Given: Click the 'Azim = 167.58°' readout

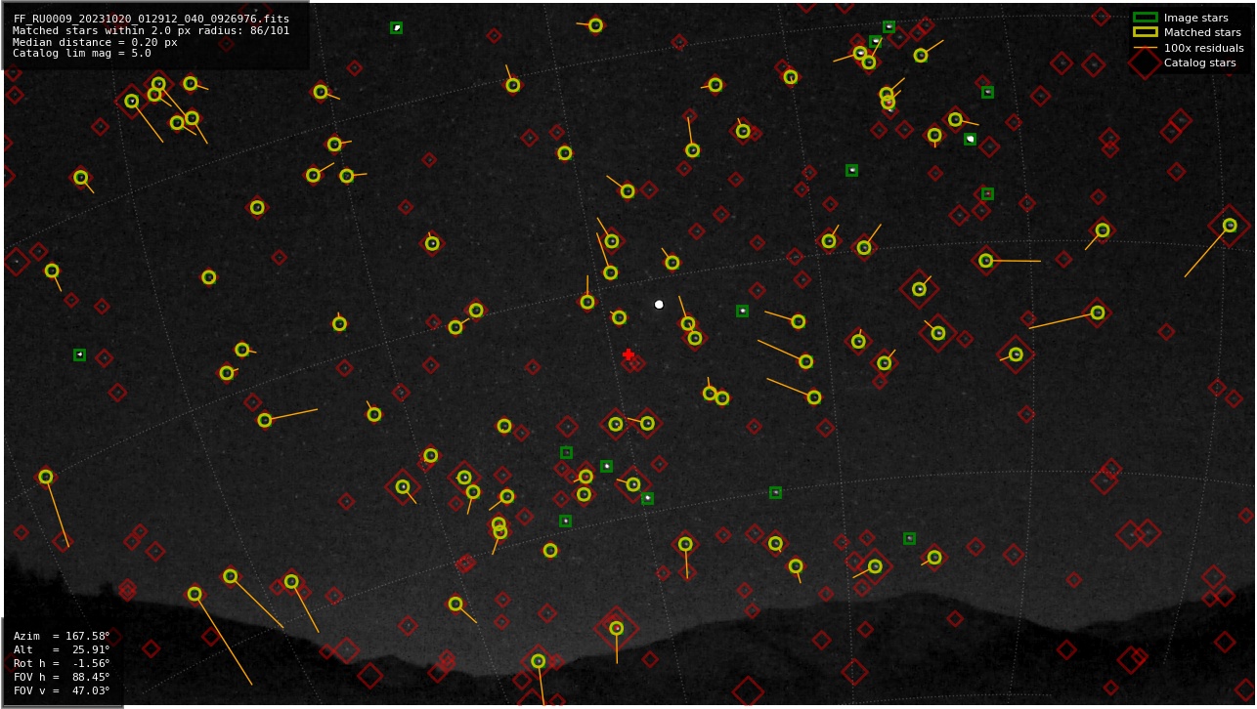Looking at the screenshot, I should click(x=62, y=637).
